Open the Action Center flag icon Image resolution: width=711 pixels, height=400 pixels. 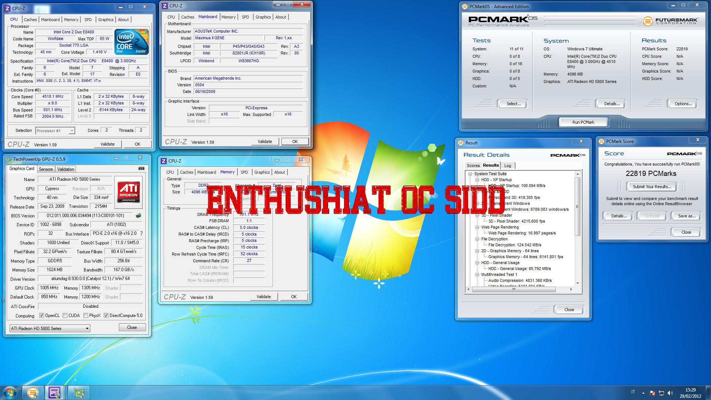click(652, 393)
